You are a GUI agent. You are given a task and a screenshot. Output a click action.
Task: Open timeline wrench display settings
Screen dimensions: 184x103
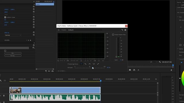click(x=1, y=81)
